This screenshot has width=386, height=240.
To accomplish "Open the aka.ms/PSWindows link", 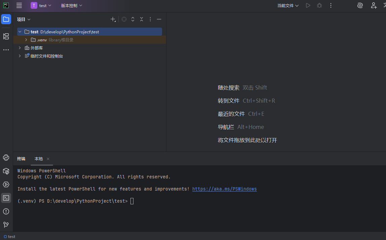I will 224,189.
